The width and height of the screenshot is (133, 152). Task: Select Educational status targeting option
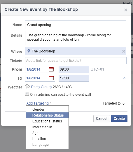(x=47, y=121)
